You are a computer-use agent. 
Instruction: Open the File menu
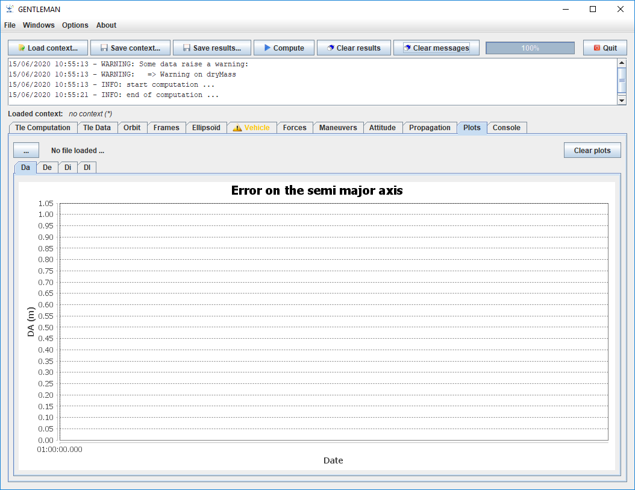10,25
